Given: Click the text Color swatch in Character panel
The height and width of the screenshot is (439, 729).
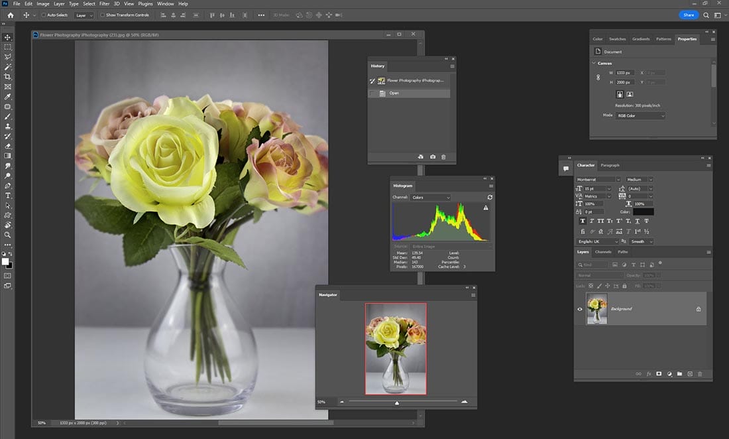Looking at the screenshot, I should 642,211.
